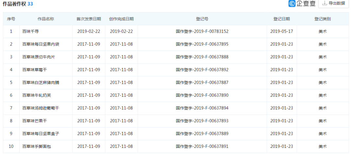Select the work name 百草味手撕面包

point(37,147)
